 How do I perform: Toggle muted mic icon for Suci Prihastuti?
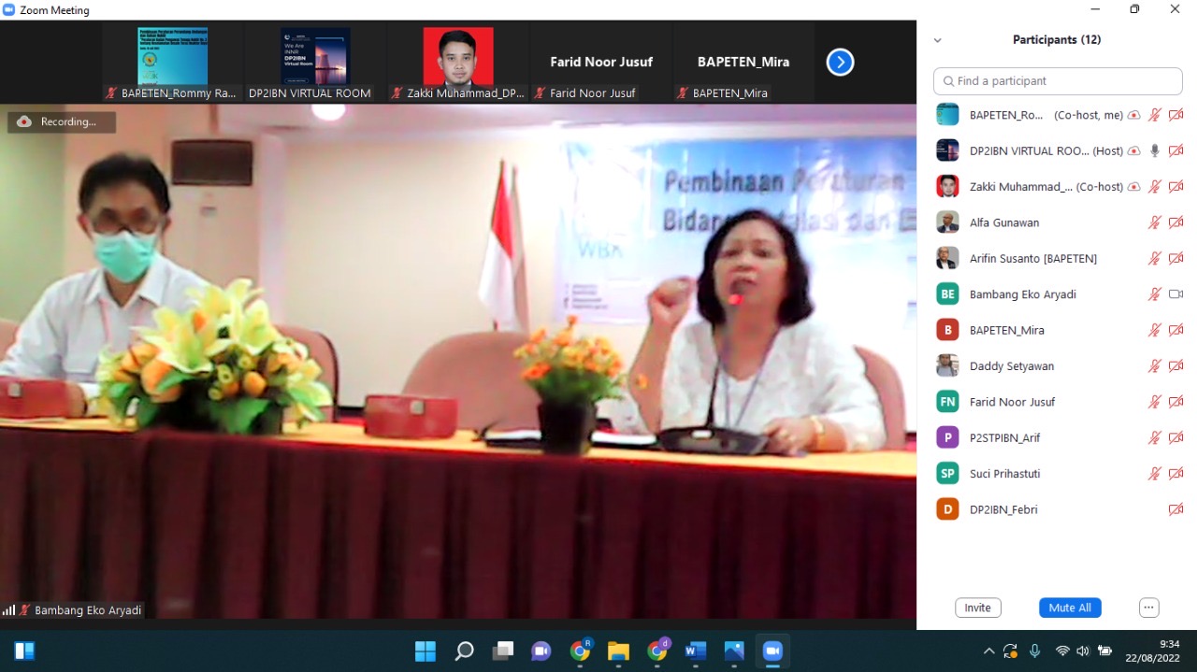click(x=1155, y=474)
